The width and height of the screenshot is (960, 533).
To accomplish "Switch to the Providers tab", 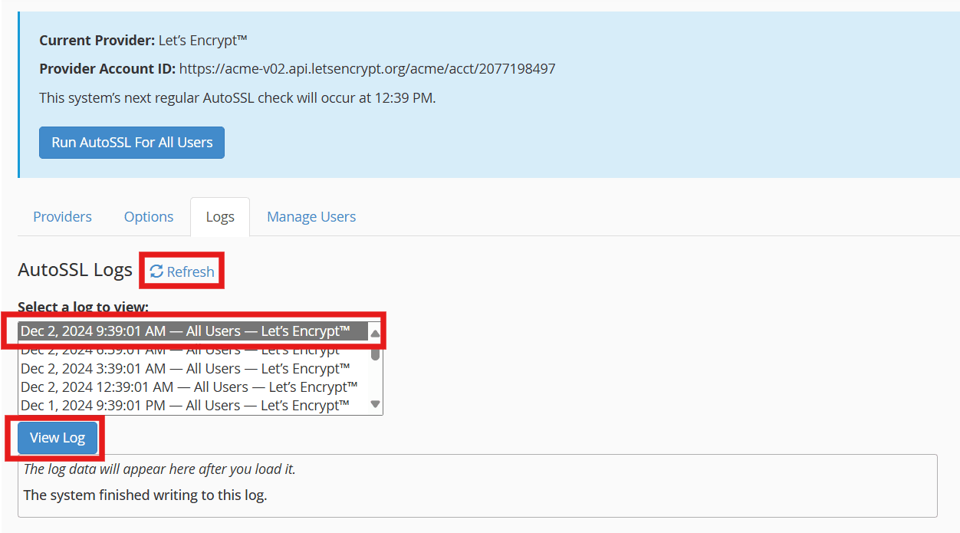I will [x=62, y=217].
